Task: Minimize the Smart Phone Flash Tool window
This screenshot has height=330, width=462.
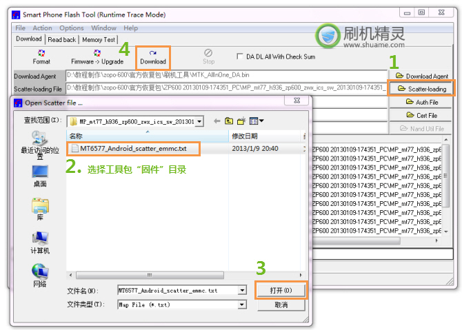Action: point(407,12)
